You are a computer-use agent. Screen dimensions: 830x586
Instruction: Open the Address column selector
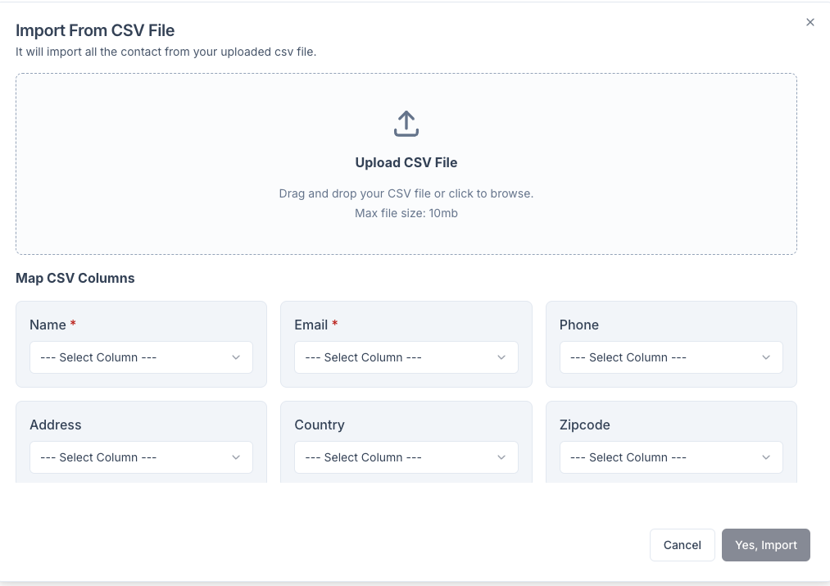[141, 457]
